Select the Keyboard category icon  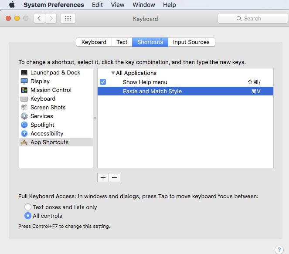(x=24, y=99)
